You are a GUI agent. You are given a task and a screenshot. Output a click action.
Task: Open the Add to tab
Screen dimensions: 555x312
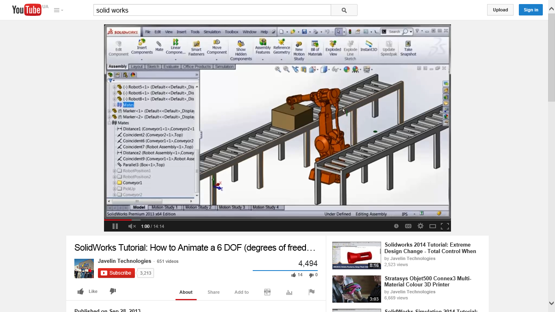tap(241, 292)
